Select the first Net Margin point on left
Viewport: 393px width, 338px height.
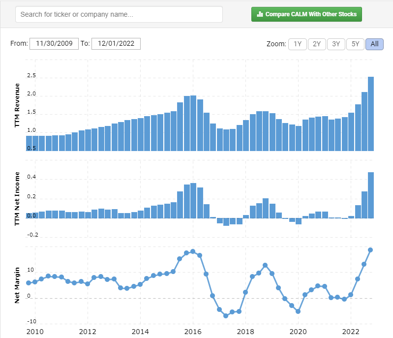29,283
